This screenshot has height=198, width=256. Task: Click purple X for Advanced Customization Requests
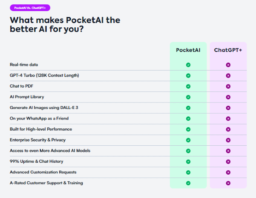click(x=228, y=172)
